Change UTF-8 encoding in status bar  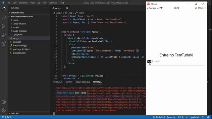[181, 117]
